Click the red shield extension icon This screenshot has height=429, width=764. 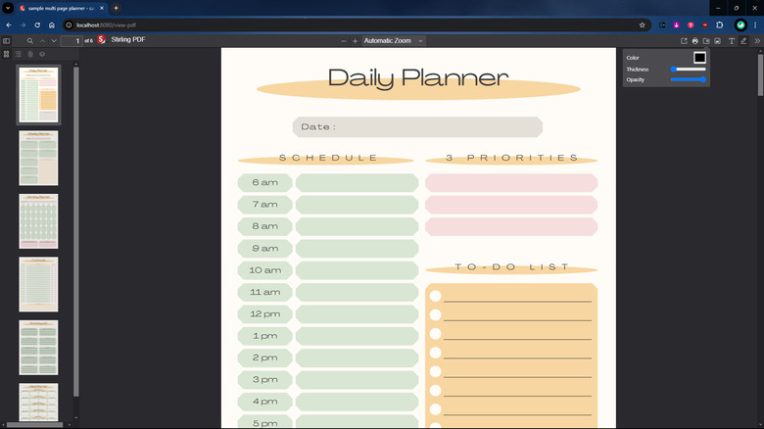pos(705,24)
